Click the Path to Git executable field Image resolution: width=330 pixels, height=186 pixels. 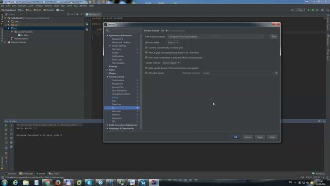[x=215, y=37]
